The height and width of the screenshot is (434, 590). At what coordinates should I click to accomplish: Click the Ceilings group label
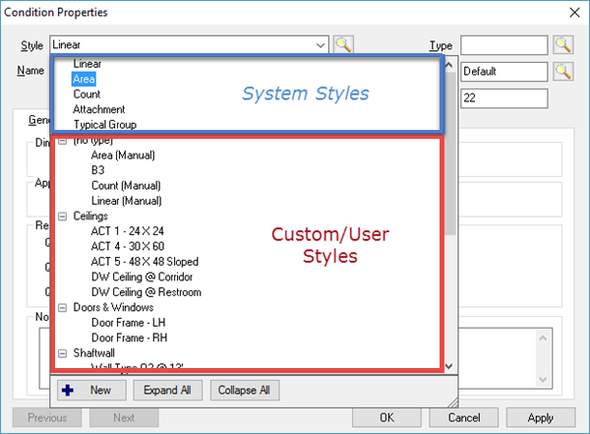pyautogui.click(x=90, y=216)
